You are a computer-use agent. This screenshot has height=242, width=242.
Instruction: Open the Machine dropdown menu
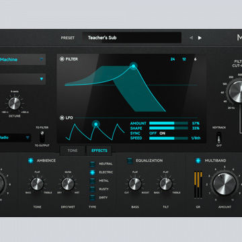[22, 59]
